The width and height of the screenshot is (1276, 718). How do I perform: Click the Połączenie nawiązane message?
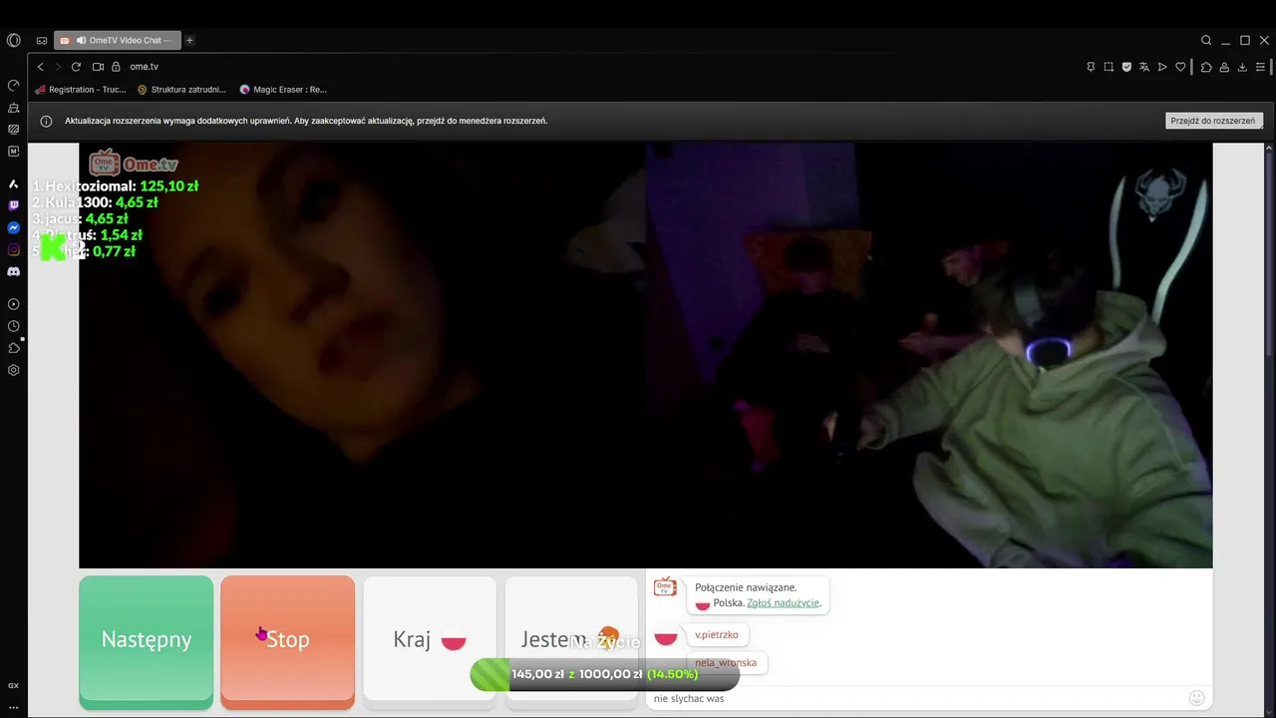[758, 595]
